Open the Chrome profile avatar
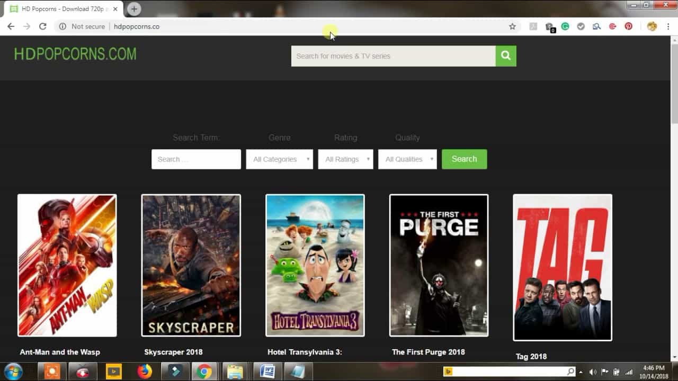 (652, 26)
